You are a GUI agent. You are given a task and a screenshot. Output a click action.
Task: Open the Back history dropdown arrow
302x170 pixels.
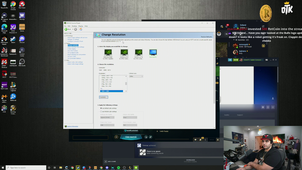pos(73,29)
